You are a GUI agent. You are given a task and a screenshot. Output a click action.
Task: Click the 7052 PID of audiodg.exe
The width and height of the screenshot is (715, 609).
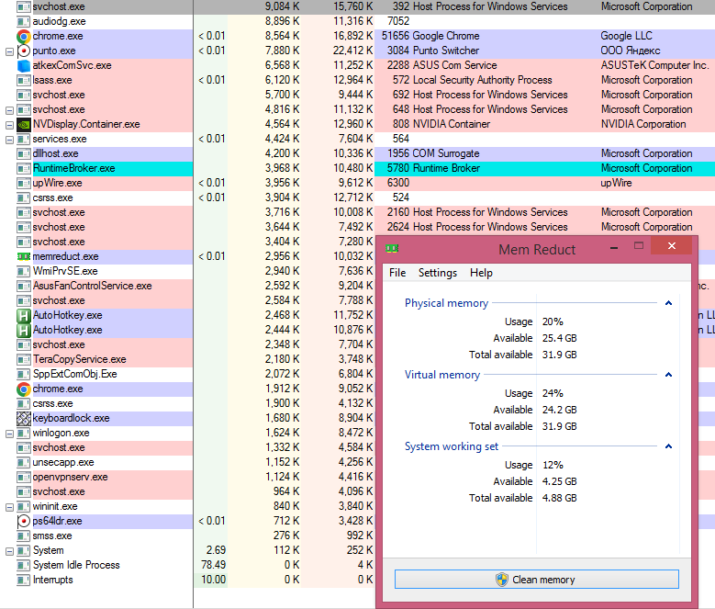pyautogui.click(x=398, y=21)
